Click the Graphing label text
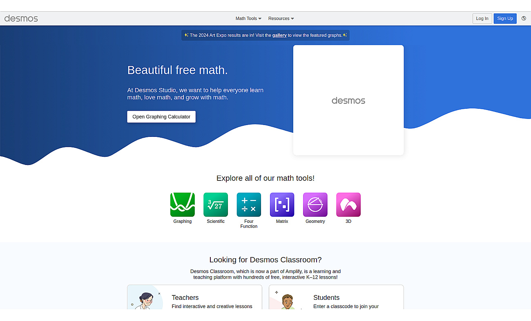Screen dimensions: 531x321 (x=183, y=222)
